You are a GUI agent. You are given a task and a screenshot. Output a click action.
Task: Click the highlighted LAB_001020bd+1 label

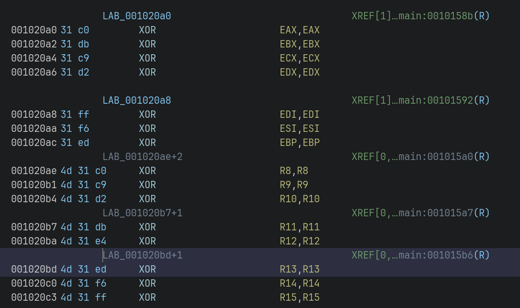point(142,255)
